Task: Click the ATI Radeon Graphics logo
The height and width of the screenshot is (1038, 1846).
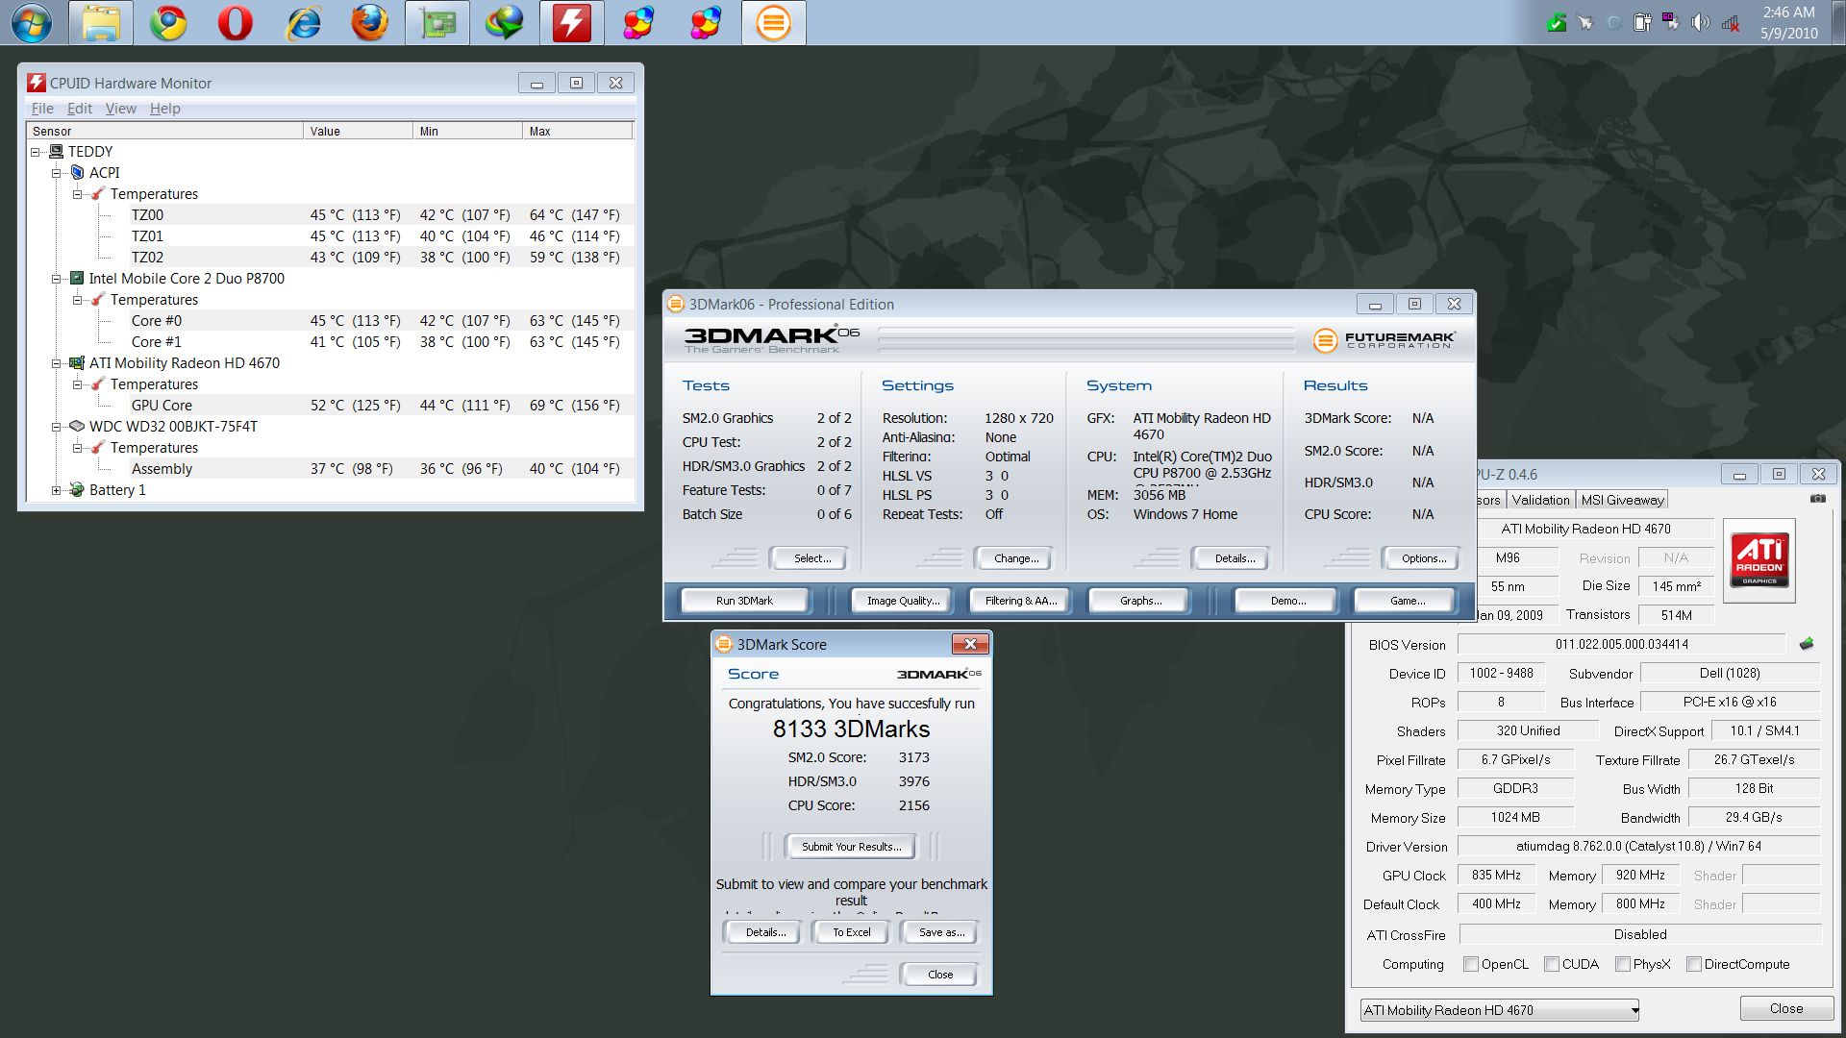Action: pos(1759,560)
